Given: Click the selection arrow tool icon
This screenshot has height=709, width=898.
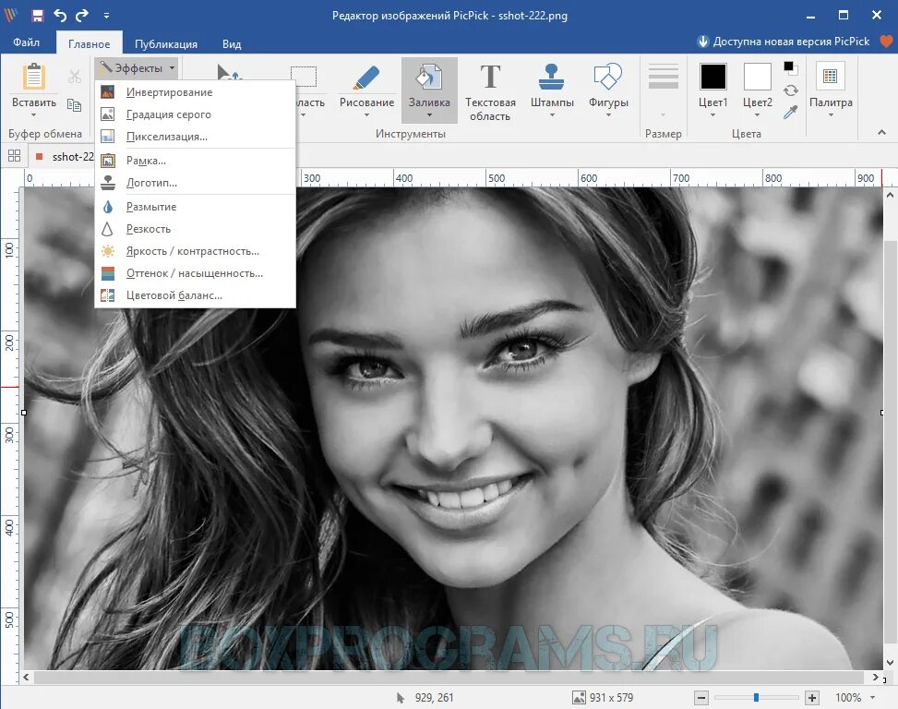Looking at the screenshot, I should click(x=229, y=72).
